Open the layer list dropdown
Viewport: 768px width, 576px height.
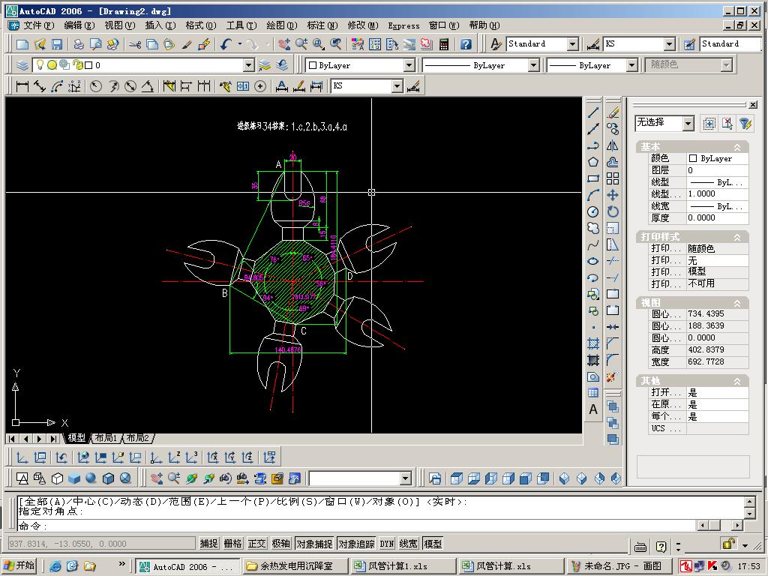249,65
